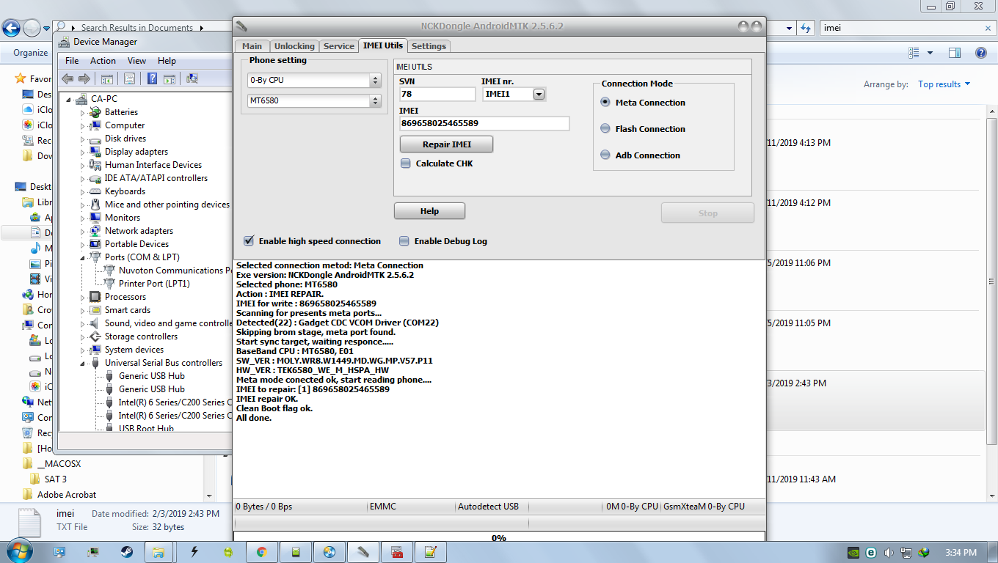This screenshot has width=998, height=563.
Task: Expand the Display adapters node
Action: click(x=82, y=152)
